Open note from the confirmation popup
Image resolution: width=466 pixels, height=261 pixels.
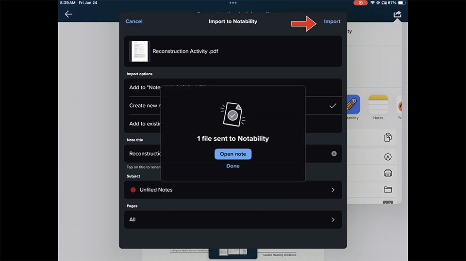[233, 154]
